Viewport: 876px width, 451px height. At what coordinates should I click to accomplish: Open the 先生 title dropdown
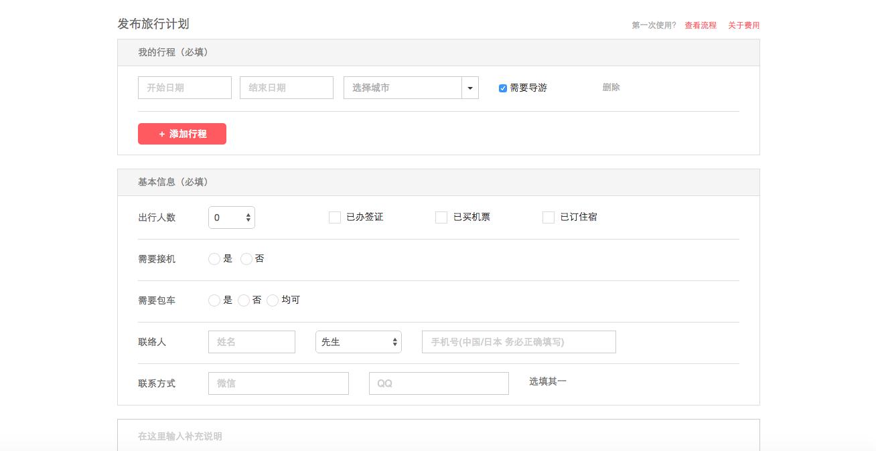coord(358,342)
